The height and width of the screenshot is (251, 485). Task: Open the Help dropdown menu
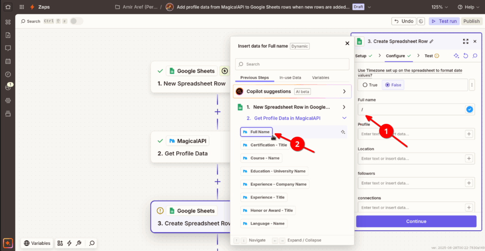[468, 7]
